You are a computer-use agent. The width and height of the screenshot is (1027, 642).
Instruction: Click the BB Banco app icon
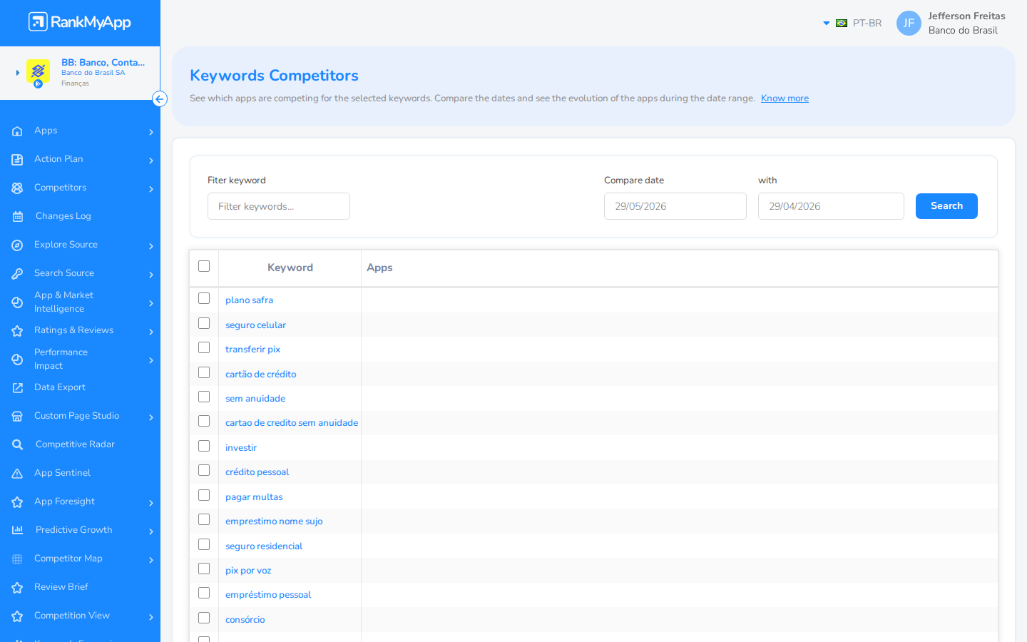38,72
